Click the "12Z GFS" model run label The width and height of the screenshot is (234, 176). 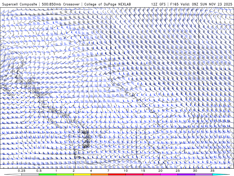tap(158, 4)
